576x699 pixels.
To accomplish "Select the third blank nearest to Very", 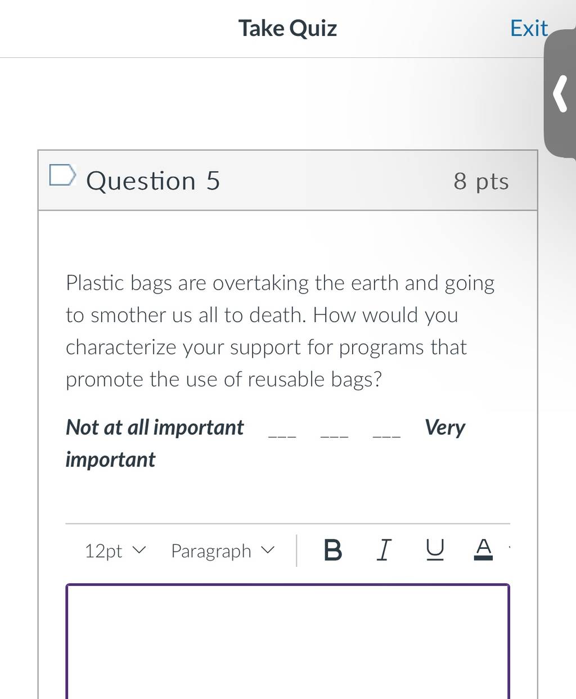I will point(387,435).
